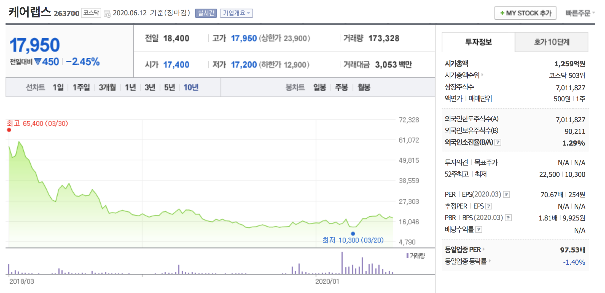The image size is (605, 293).
Task: Show the 월봉 candlestick chart
Action: tap(364, 88)
